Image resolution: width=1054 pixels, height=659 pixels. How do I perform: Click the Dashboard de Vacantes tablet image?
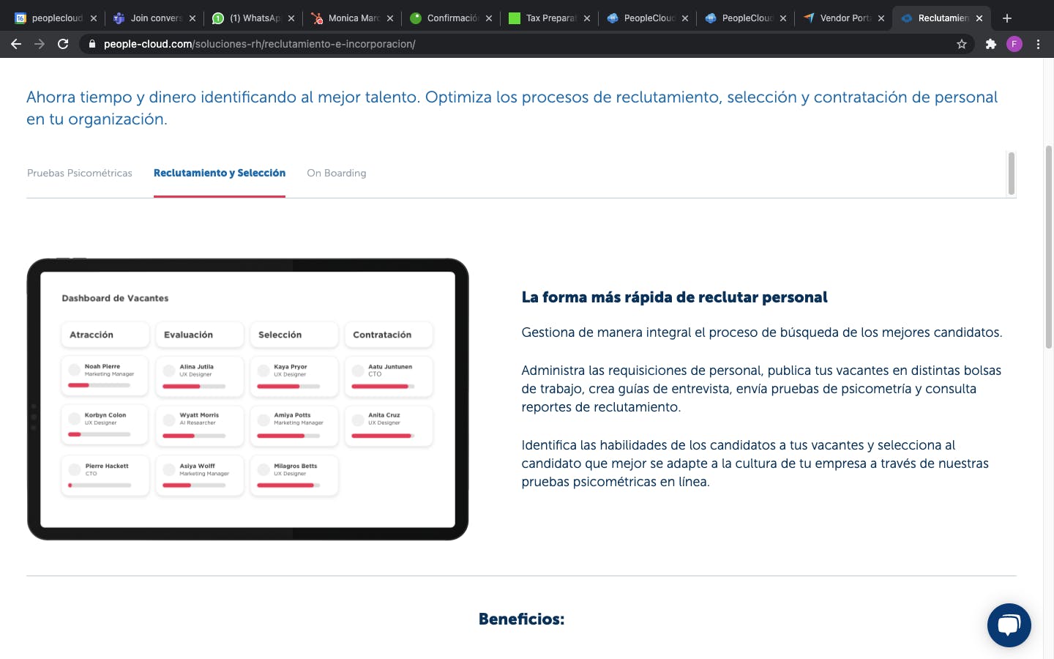[x=247, y=399]
